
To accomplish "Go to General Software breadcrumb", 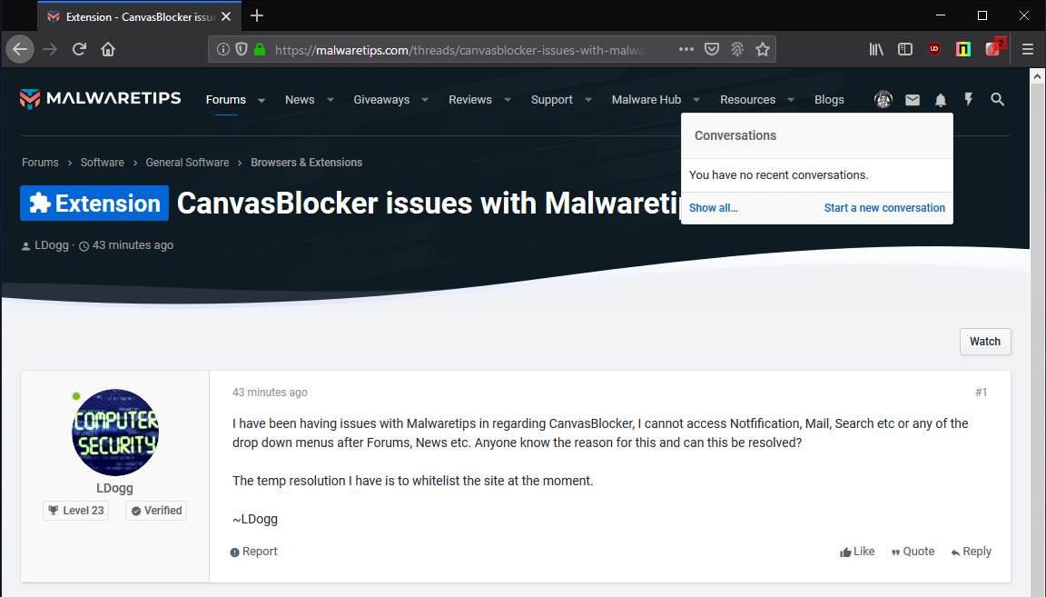I will coord(187,163).
